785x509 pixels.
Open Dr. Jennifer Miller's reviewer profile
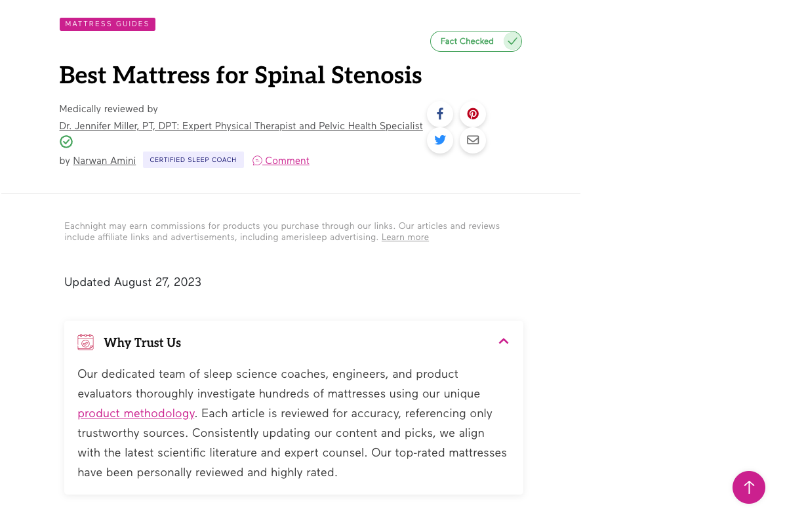pyautogui.click(x=241, y=126)
